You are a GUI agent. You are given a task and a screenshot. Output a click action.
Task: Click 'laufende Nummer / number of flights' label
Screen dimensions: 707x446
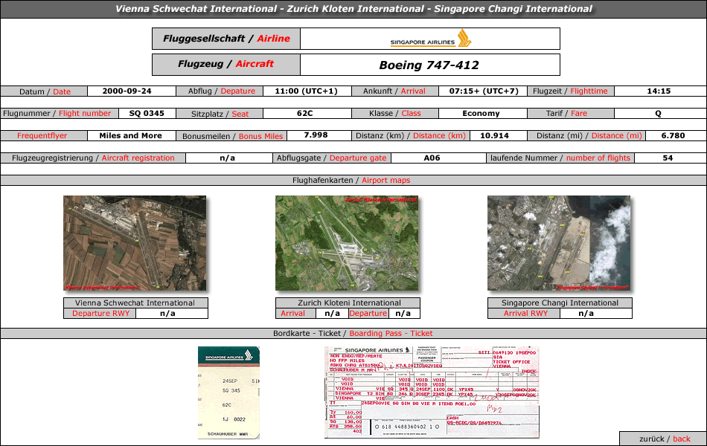click(x=560, y=158)
